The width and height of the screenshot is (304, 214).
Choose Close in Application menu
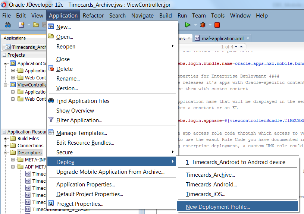tap(112, 59)
